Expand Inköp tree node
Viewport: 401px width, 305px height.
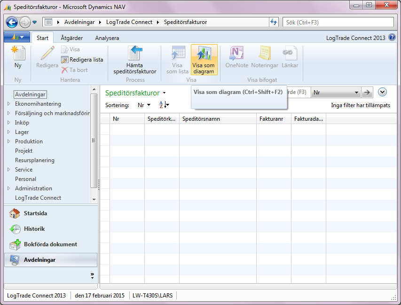coord(8,123)
